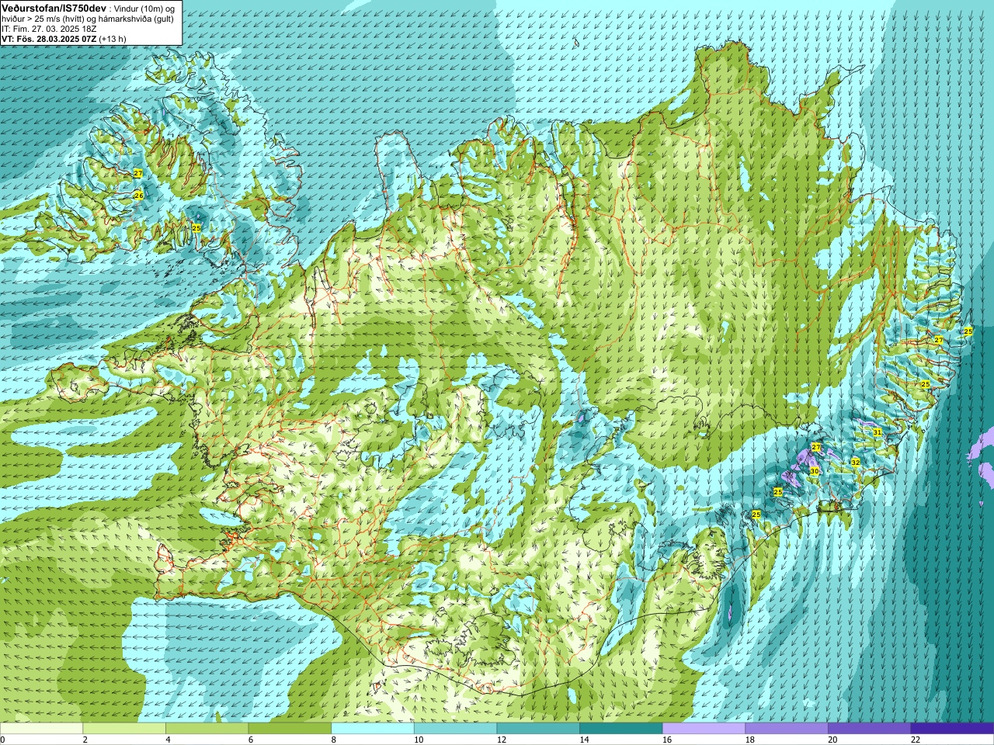Select the violet 20–22 m/s legend swatch
Viewport: 994px width, 745px height.
coord(870,729)
